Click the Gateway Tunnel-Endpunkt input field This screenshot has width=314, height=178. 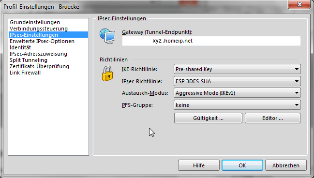pyautogui.click(x=211, y=41)
